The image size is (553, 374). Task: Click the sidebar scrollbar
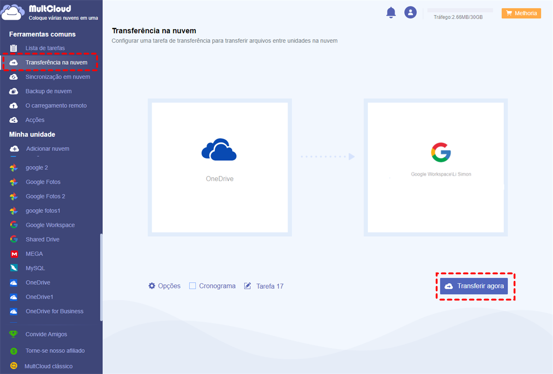pyautogui.click(x=101, y=278)
